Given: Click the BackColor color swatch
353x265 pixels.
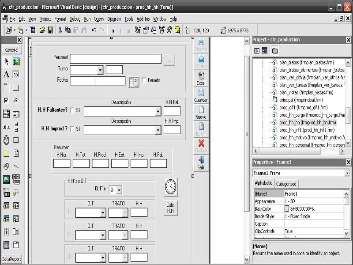Looking at the screenshot, I should [287, 208].
